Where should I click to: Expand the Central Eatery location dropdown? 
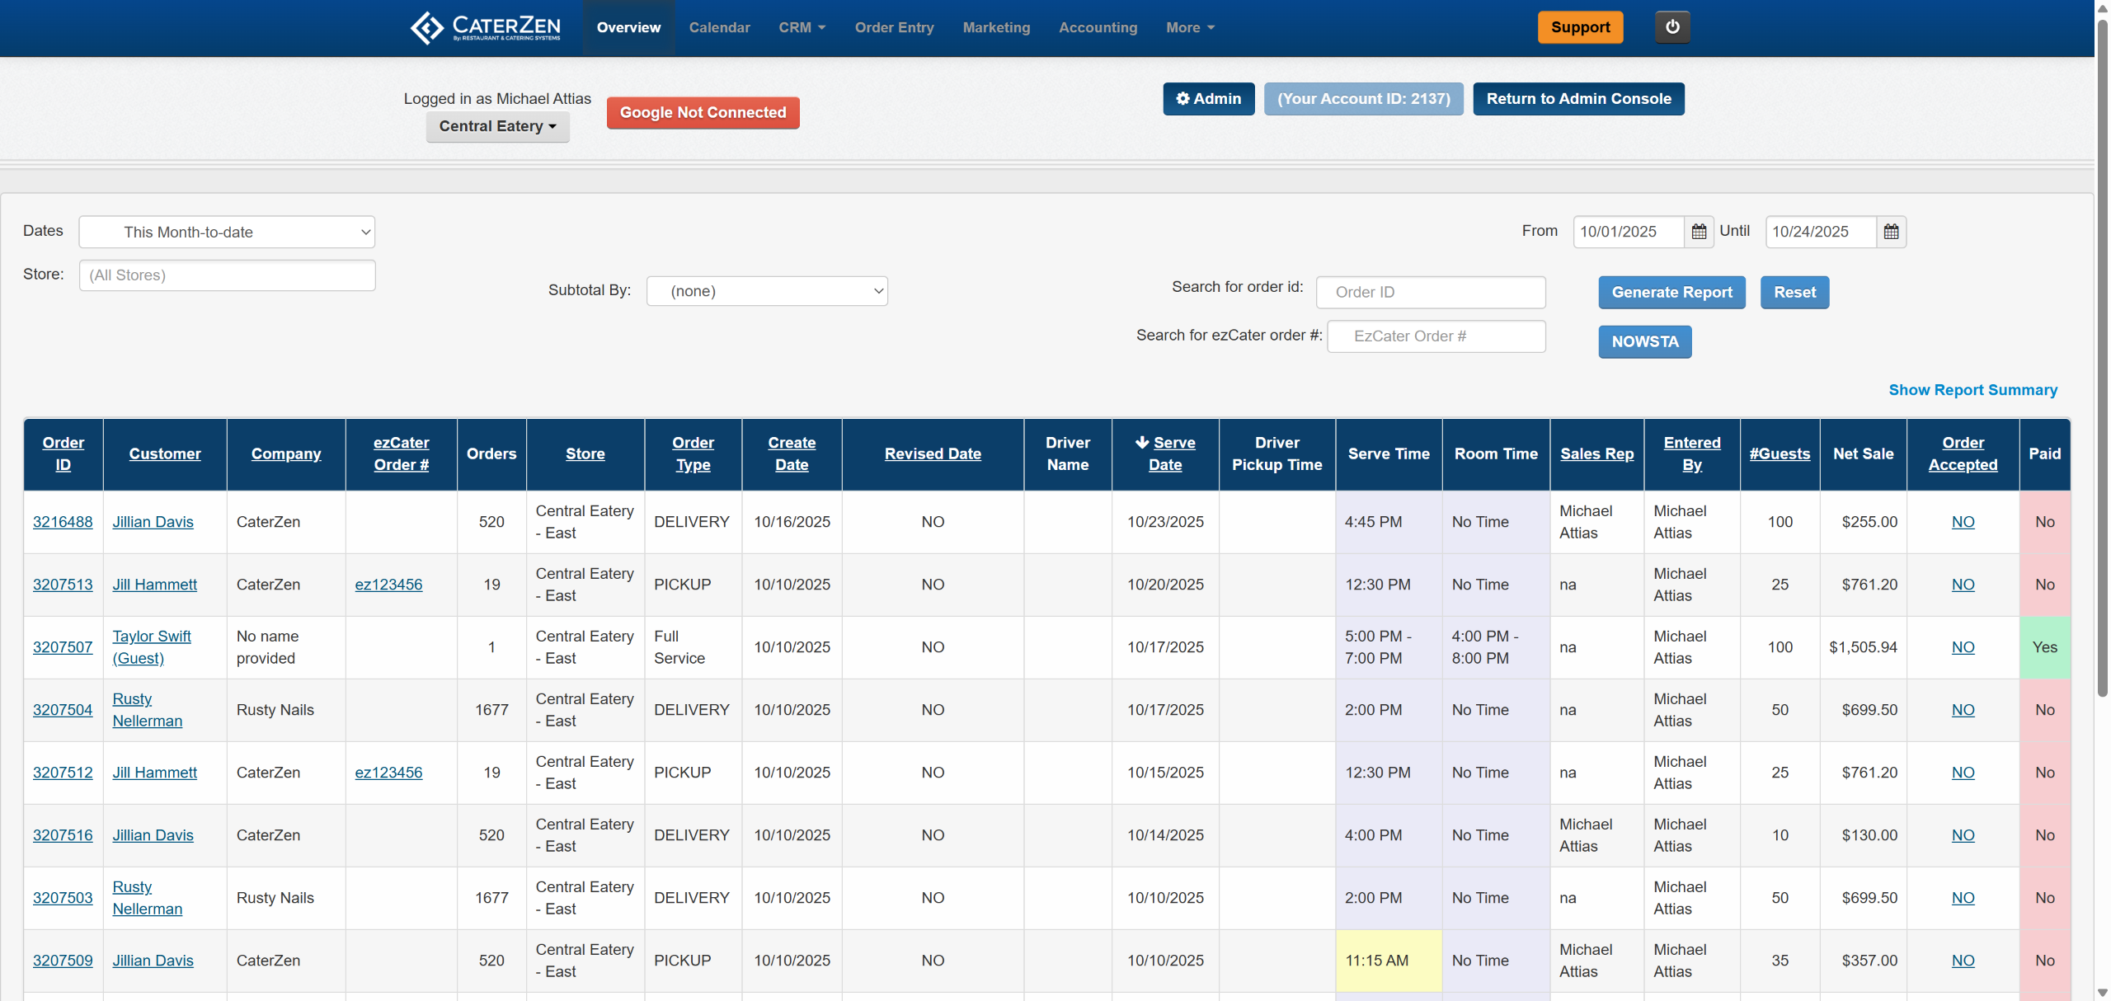pyautogui.click(x=497, y=126)
